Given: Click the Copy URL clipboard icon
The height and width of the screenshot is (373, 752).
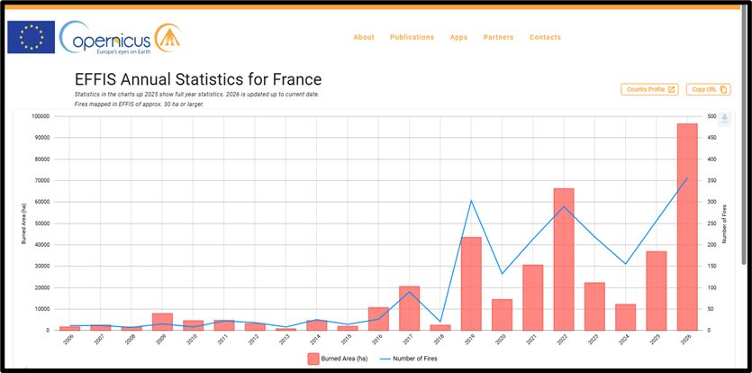Looking at the screenshot, I should pyautogui.click(x=723, y=90).
